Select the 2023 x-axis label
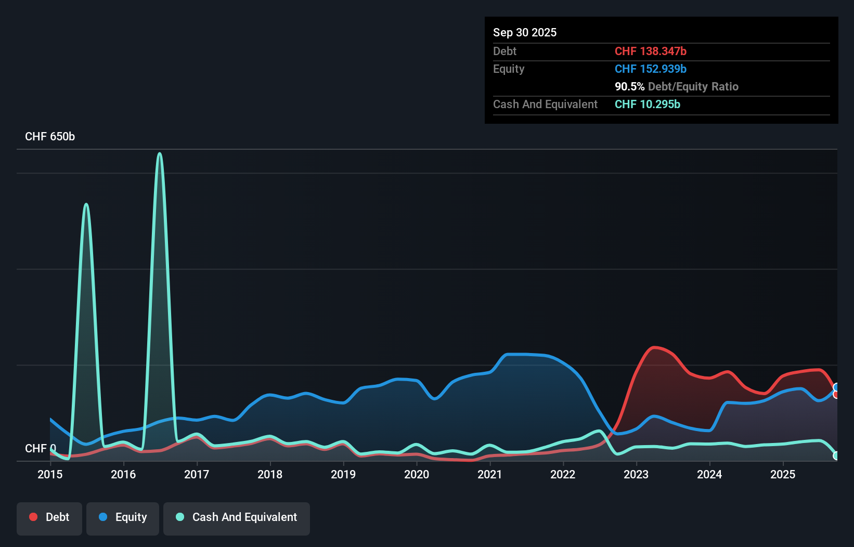Image resolution: width=854 pixels, height=547 pixels. pos(636,474)
